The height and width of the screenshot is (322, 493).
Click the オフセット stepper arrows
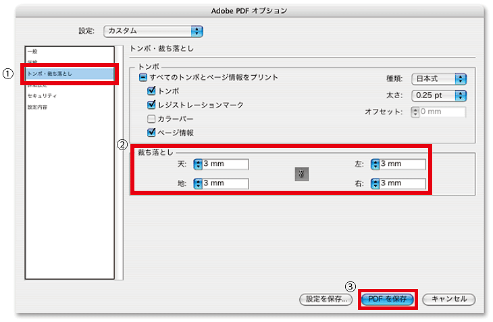coord(415,112)
